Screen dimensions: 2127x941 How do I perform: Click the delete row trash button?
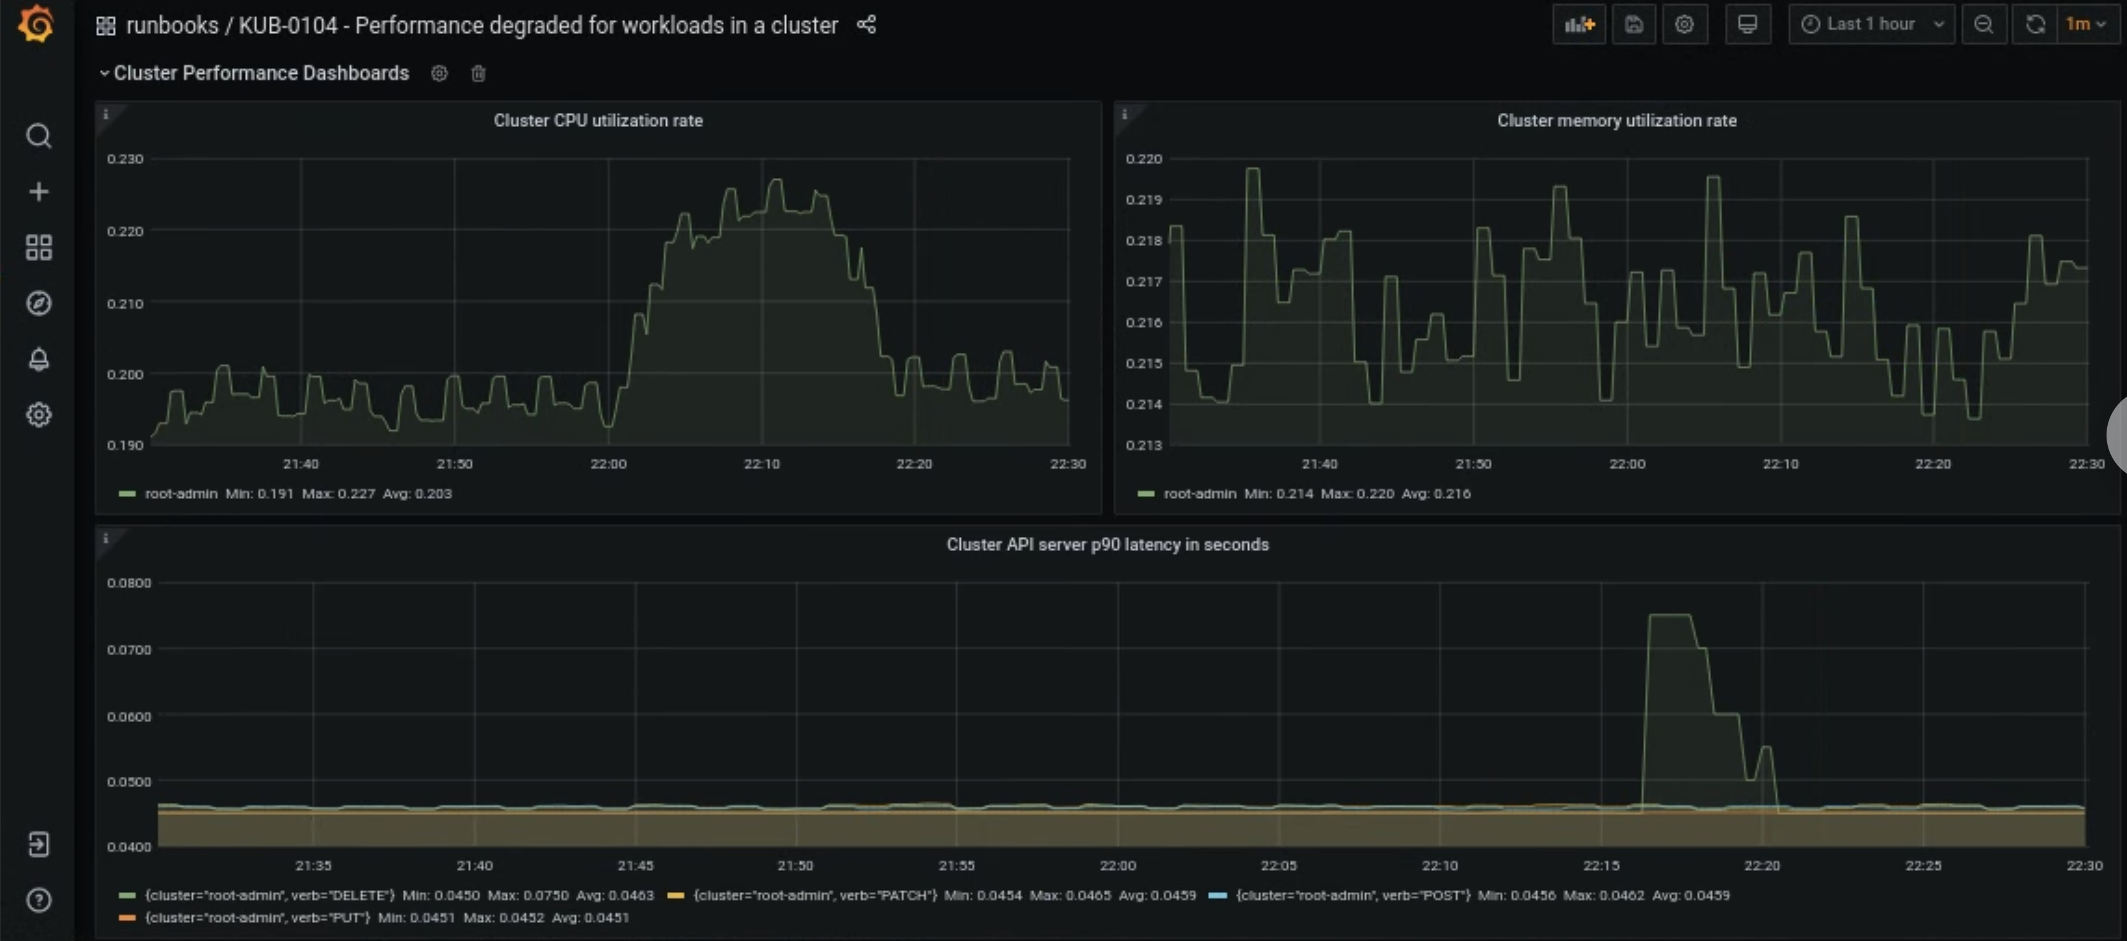(478, 74)
